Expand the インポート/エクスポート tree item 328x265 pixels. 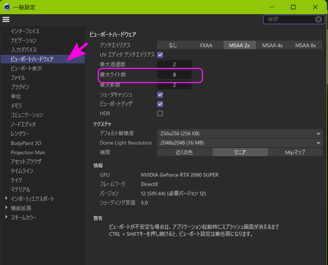point(6,199)
